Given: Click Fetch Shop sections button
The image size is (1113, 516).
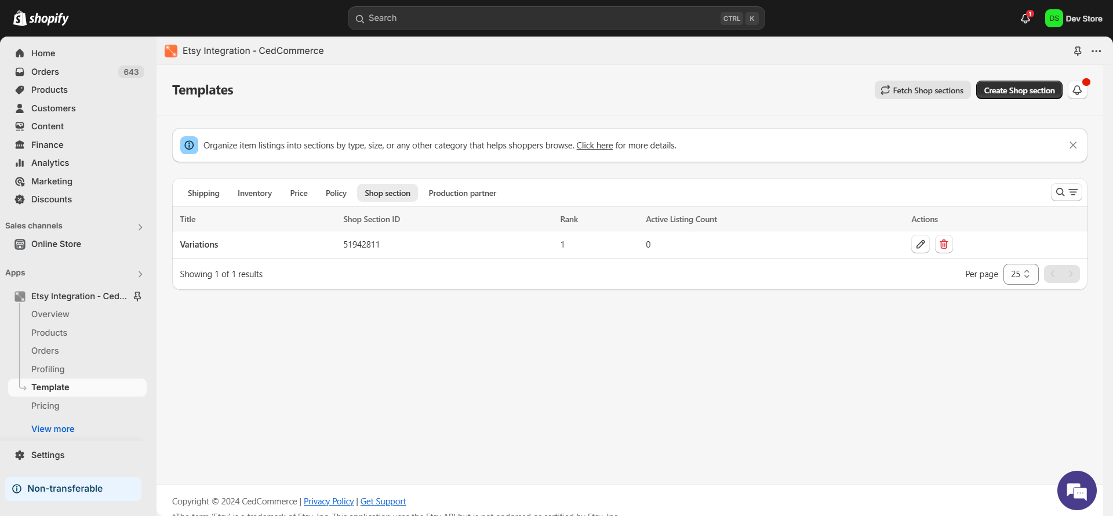Looking at the screenshot, I should click(922, 90).
